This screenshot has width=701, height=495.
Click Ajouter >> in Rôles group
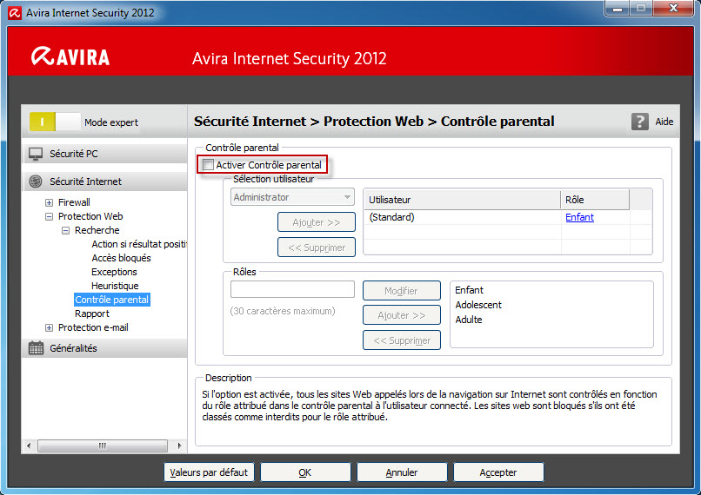point(402,315)
